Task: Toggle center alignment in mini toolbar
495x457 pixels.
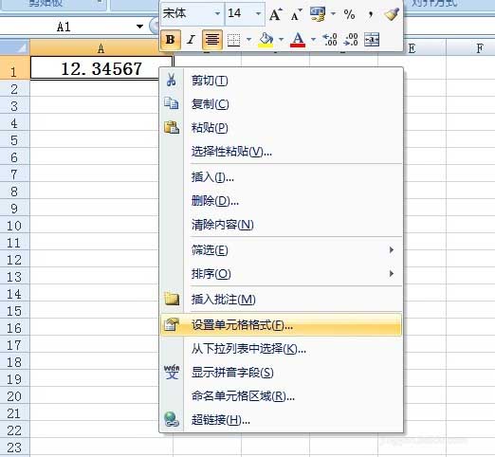Action: tap(212, 40)
